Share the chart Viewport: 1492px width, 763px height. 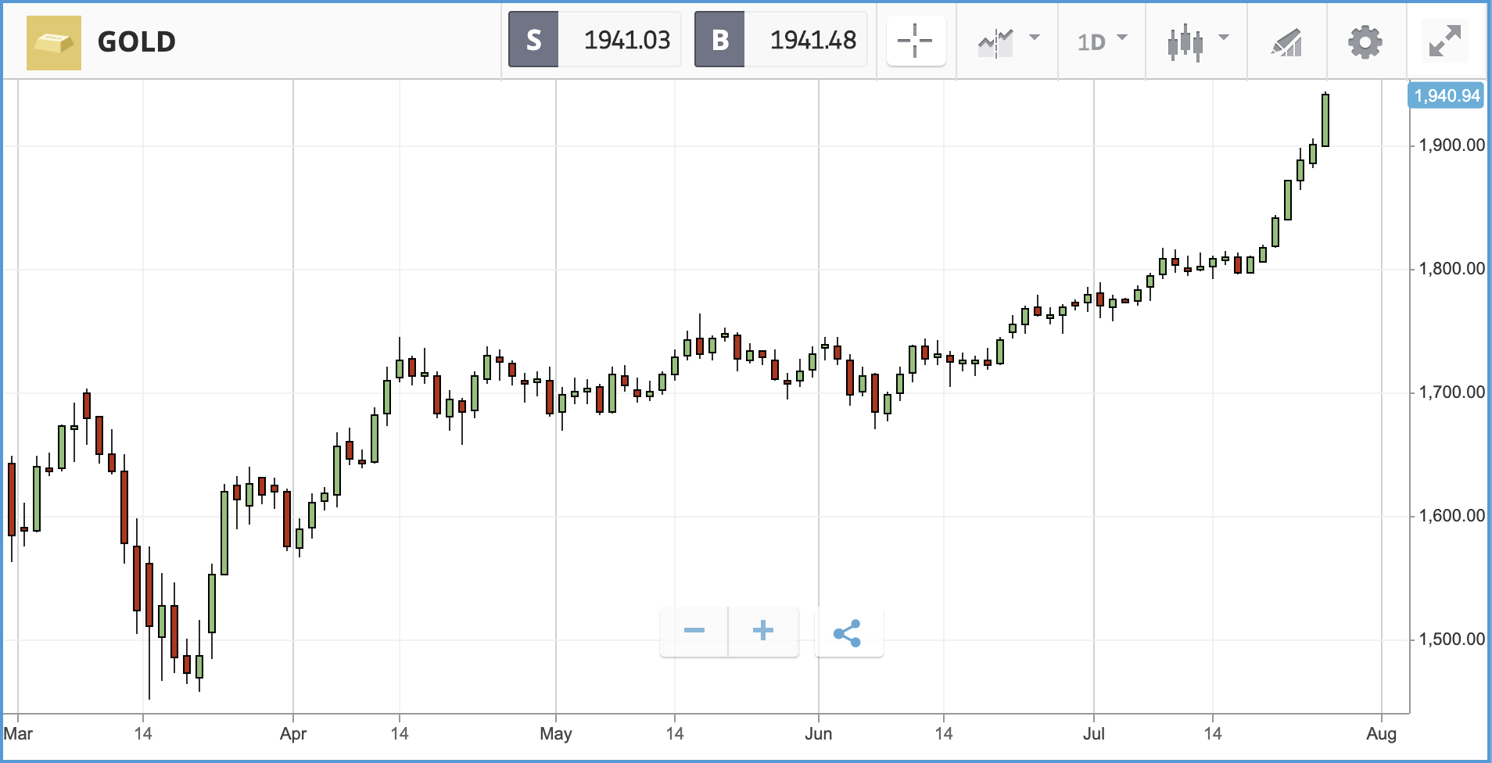[848, 632]
